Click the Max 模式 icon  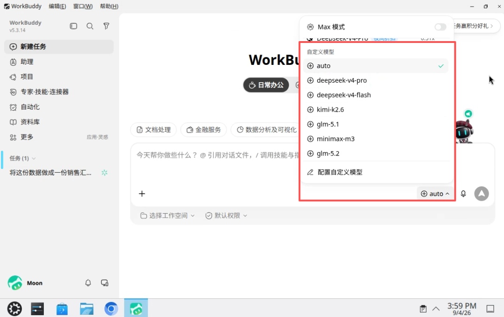pyautogui.click(x=310, y=27)
